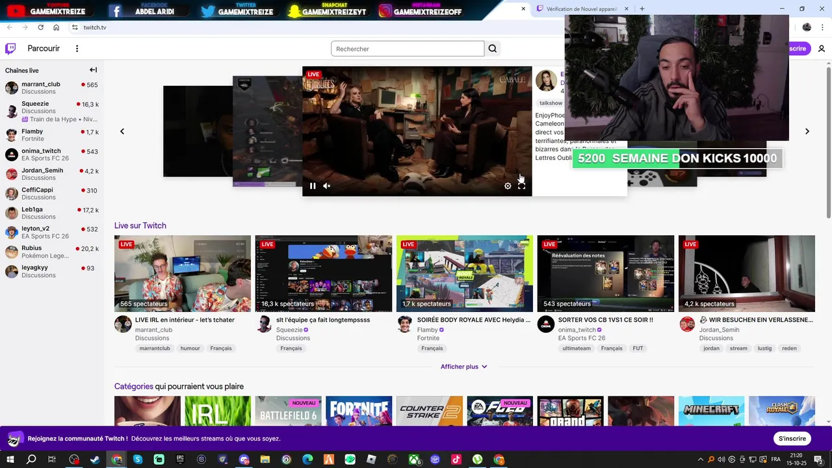Open Xbox app on taskbar

(x=413, y=460)
